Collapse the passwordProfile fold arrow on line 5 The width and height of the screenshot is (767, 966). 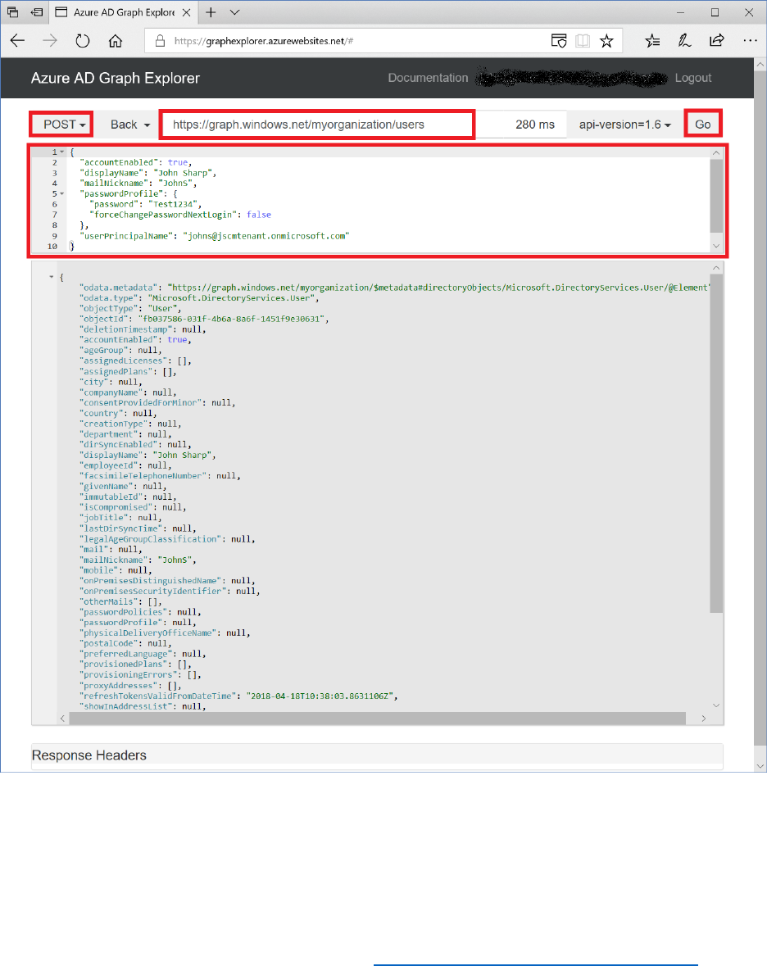62,194
